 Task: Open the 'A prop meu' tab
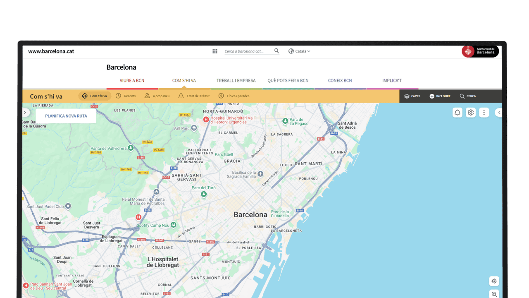157,96
